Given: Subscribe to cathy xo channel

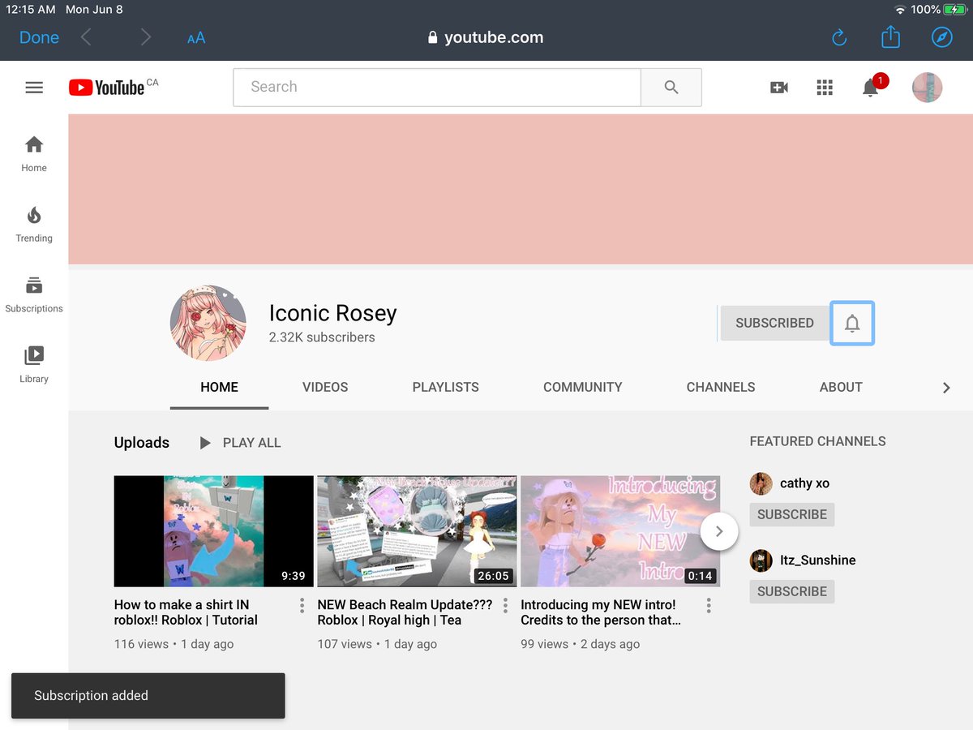Looking at the screenshot, I should tap(791, 514).
